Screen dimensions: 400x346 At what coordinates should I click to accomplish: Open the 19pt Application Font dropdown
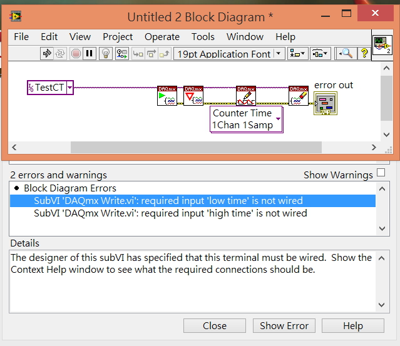(x=229, y=54)
